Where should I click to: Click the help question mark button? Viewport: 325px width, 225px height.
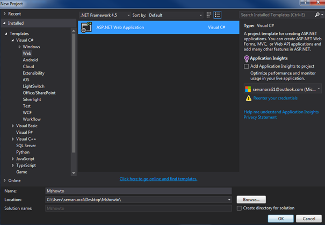[305, 2]
